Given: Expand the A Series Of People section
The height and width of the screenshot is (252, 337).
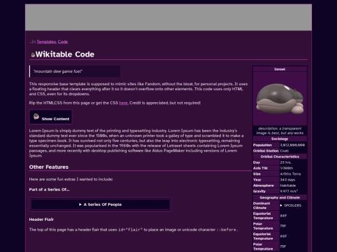Looking at the screenshot, I should [100, 205].
